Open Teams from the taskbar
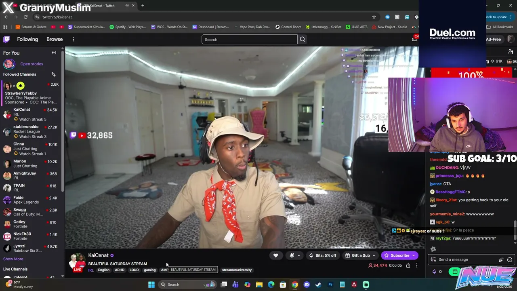The width and height of the screenshot is (517, 291). [235, 285]
